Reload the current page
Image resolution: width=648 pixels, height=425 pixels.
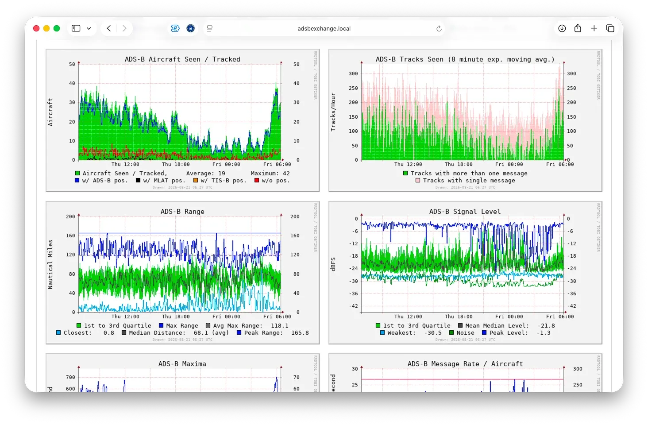pos(439,28)
